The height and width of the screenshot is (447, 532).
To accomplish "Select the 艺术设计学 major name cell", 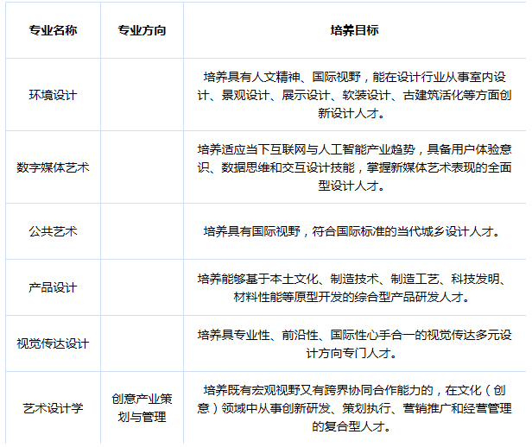I will click(53, 407).
